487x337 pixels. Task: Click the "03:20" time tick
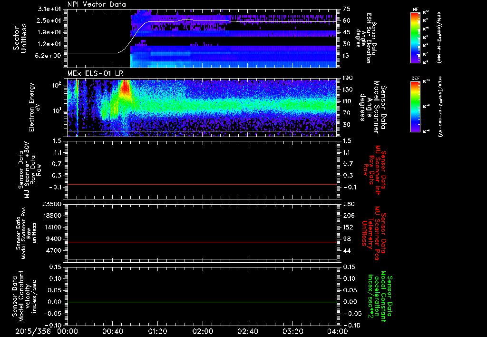click(x=292, y=332)
